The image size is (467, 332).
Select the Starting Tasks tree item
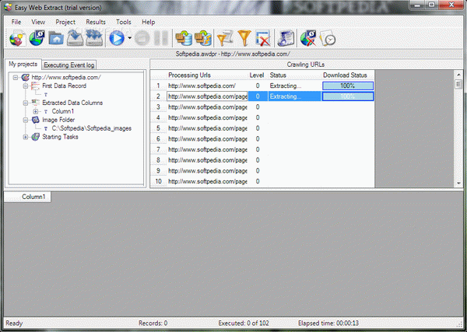[x=60, y=137]
